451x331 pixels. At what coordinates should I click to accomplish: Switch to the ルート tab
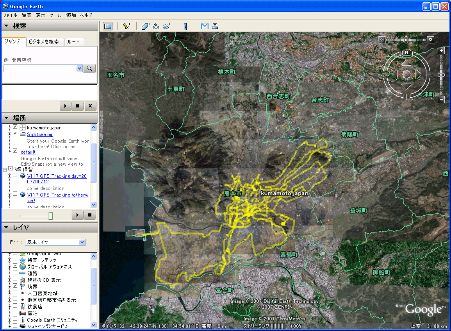tap(74, 42)
